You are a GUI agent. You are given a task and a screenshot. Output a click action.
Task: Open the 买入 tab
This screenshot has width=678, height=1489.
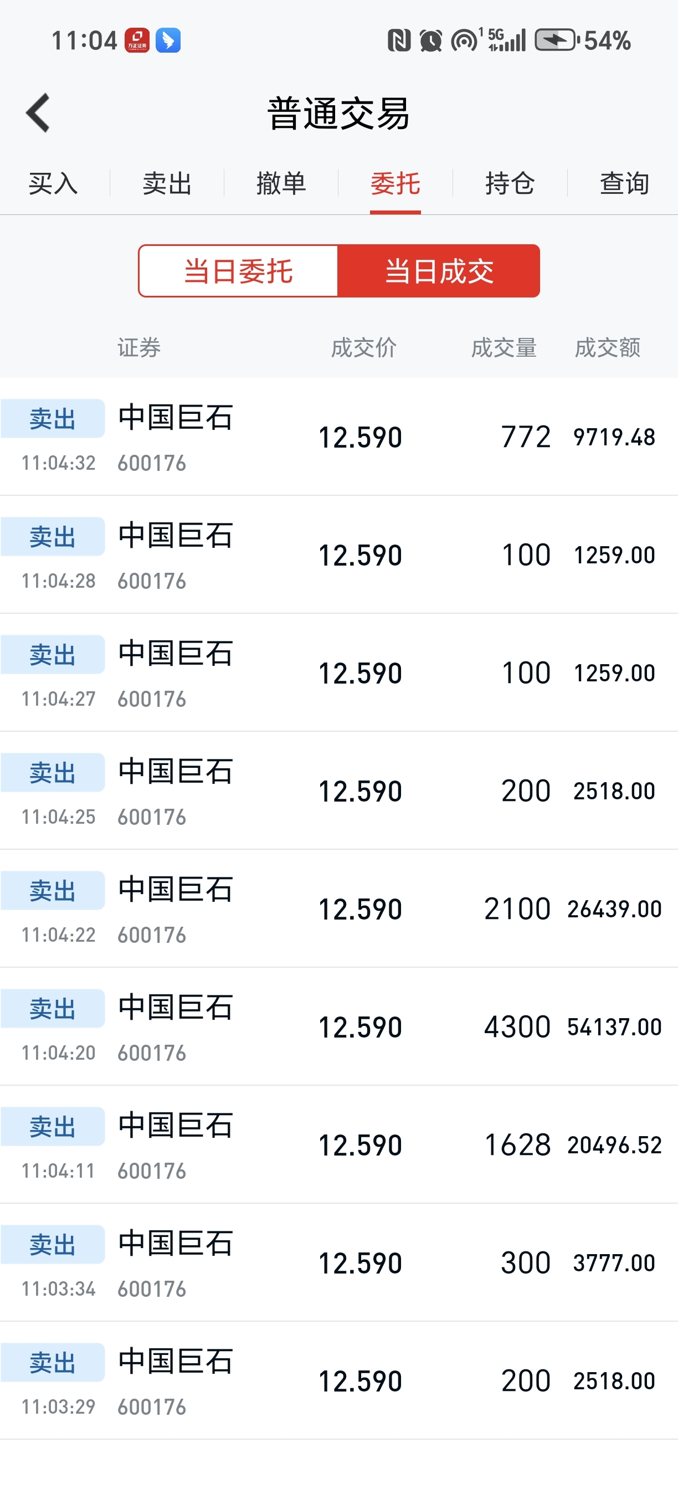[53, 184]
